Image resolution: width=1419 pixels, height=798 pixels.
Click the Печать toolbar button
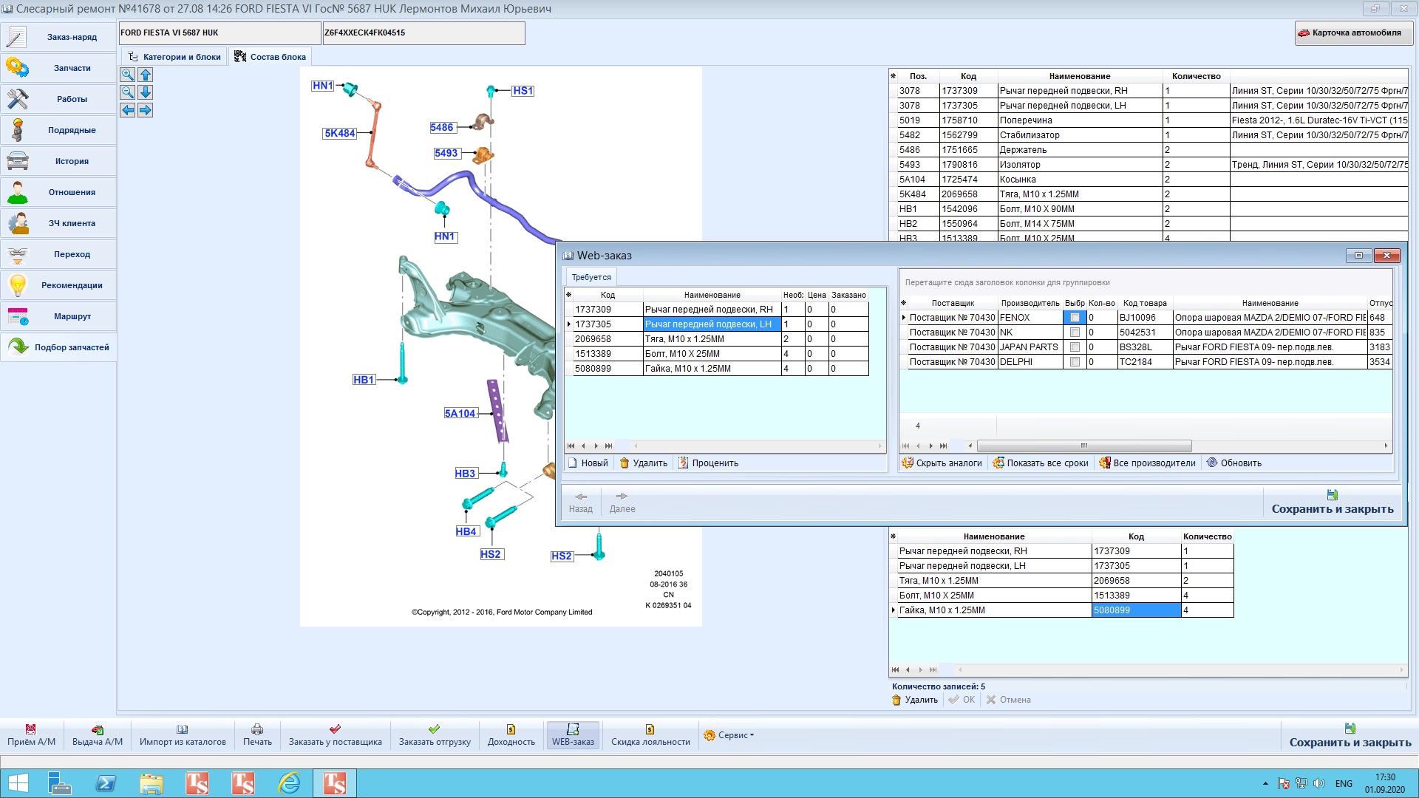coord(257,735)
